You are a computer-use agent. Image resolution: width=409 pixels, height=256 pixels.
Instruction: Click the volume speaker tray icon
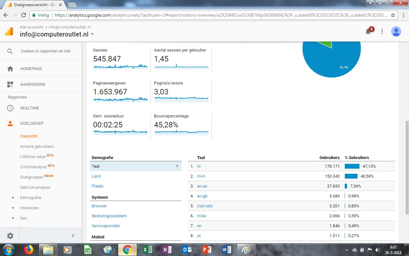pos(377,250)
